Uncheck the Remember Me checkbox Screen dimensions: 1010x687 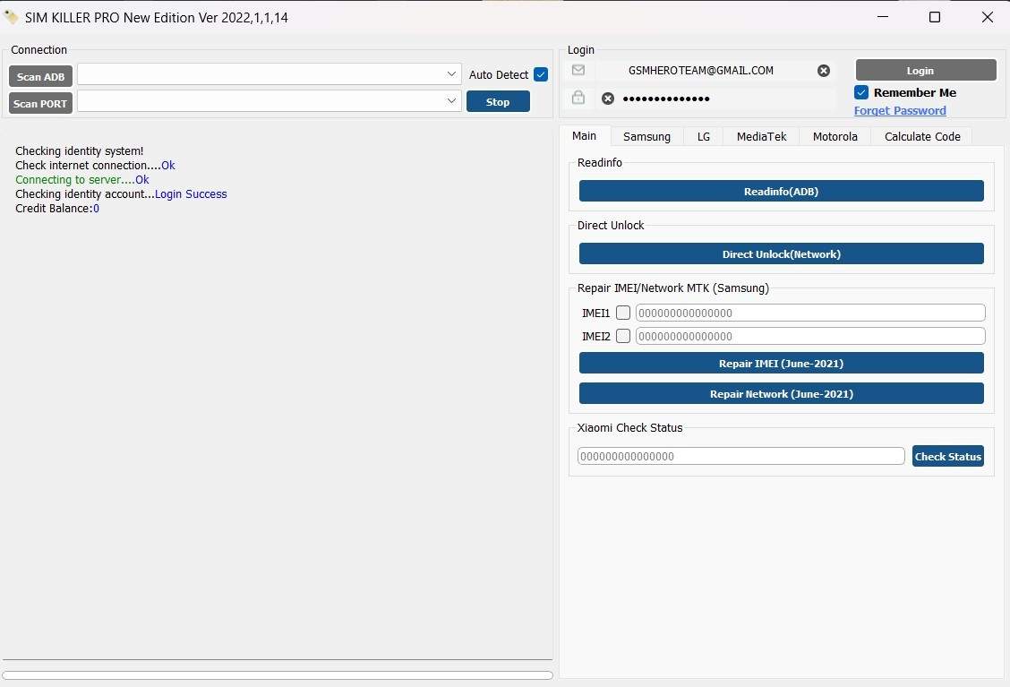pos(861,92)
